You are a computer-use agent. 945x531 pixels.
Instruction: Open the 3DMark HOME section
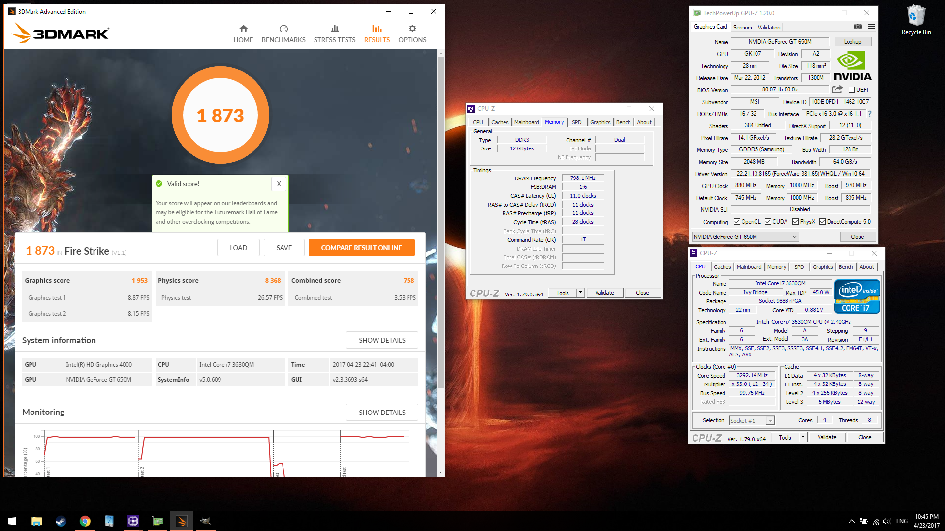tap(243, 34)
